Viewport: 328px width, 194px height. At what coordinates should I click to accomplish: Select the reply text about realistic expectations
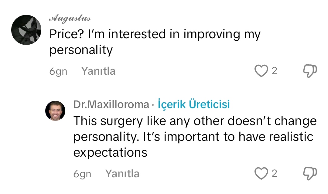point(194,137)
